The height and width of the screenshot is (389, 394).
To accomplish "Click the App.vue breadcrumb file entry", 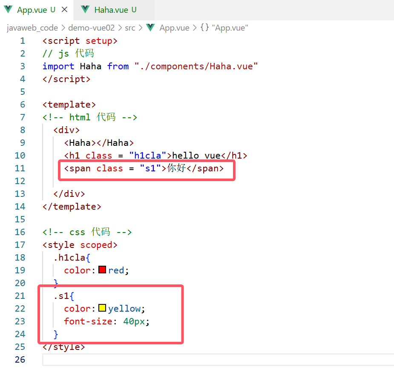I will pos(174,28).
